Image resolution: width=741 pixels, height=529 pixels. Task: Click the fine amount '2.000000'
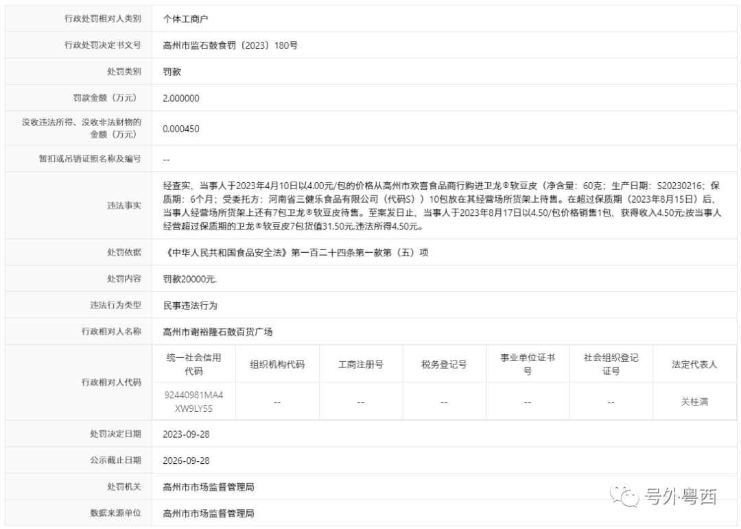point(181,98)
